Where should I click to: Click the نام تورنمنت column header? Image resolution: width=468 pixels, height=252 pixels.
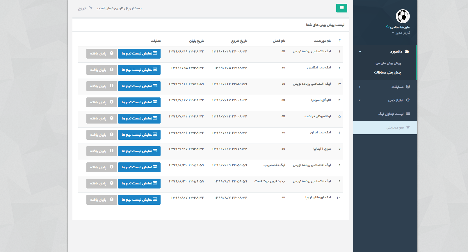[x=322, y=41]
